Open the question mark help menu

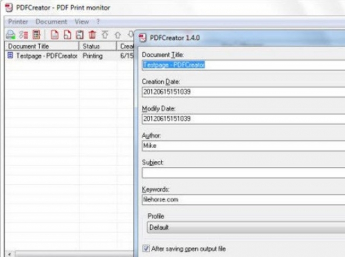(98, 22)
